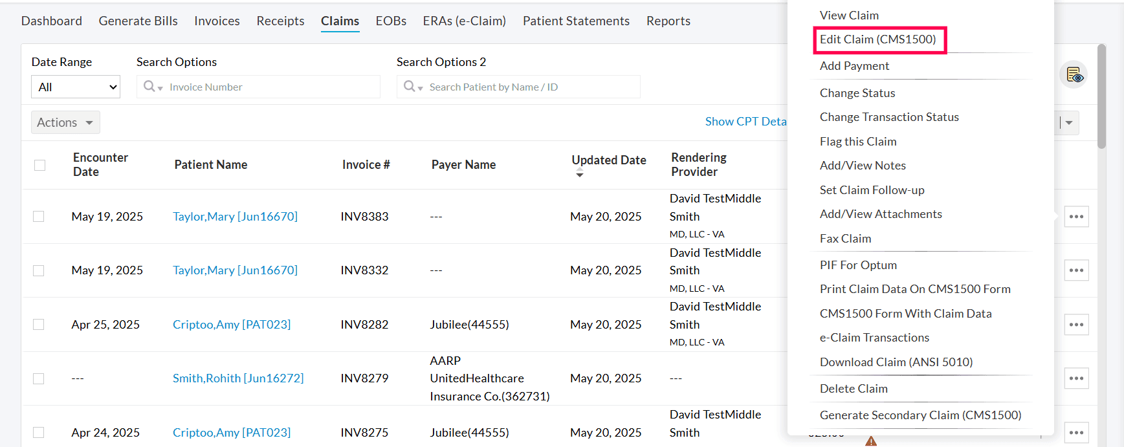
Task: Click the Updated Date column header
Action: (609, 160)
